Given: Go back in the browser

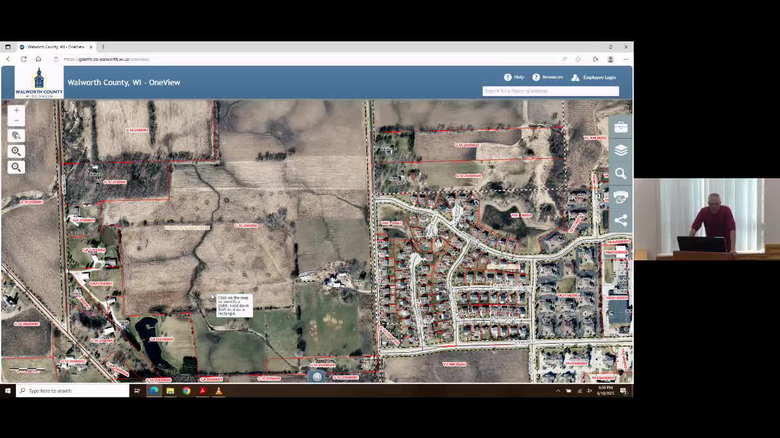Looking at the screenshot, I should coord(8,59).
